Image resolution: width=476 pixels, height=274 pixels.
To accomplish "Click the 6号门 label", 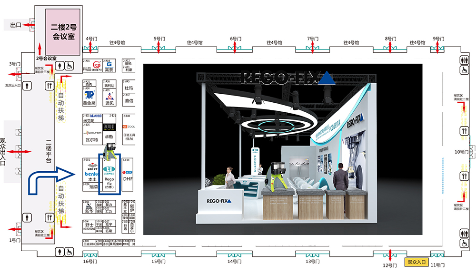I will (x=236, y=39).
